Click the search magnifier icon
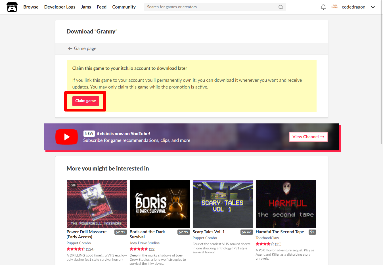 click(281, 7)
